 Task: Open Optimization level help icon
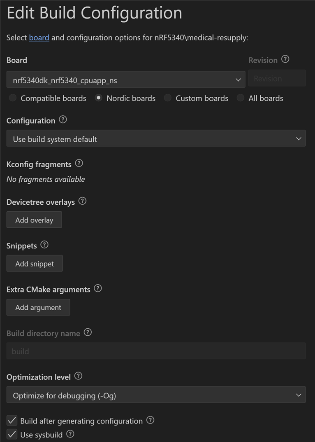pyautogui.click(x=78, y=376)
